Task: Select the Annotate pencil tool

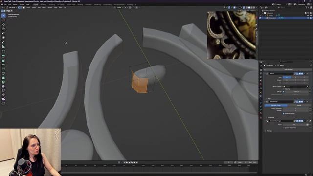Action: (3, 43)
